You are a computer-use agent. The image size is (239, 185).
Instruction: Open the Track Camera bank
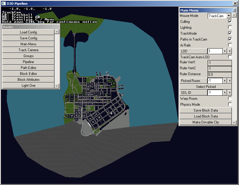point(28,50)
